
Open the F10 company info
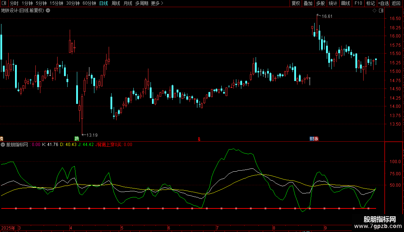[x=358, y=3]
